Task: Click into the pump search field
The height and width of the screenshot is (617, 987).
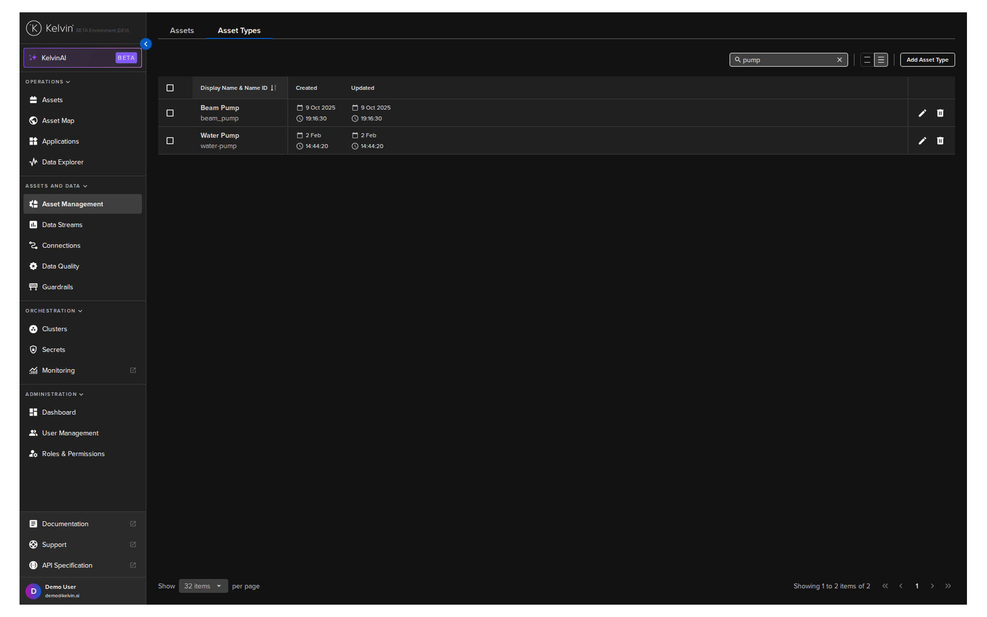Action: click(787, 60)
